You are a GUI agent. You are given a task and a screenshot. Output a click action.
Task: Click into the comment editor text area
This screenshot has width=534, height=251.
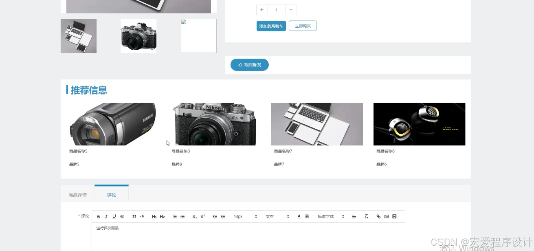(248, 237)
